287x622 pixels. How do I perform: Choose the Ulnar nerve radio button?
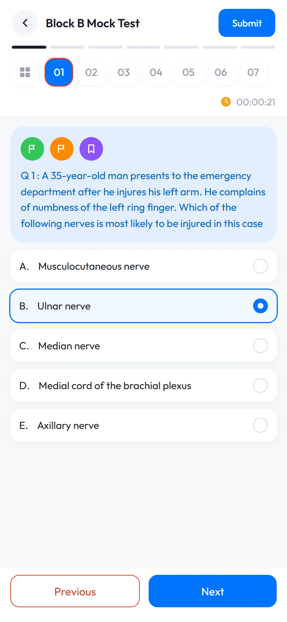261,306
